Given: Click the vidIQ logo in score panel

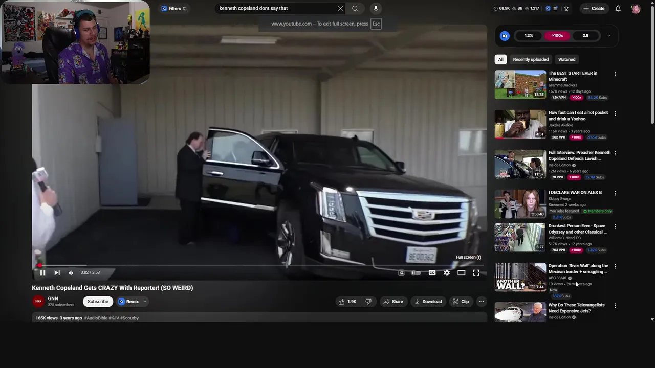Looking at the screenshot, I should 505,36.
